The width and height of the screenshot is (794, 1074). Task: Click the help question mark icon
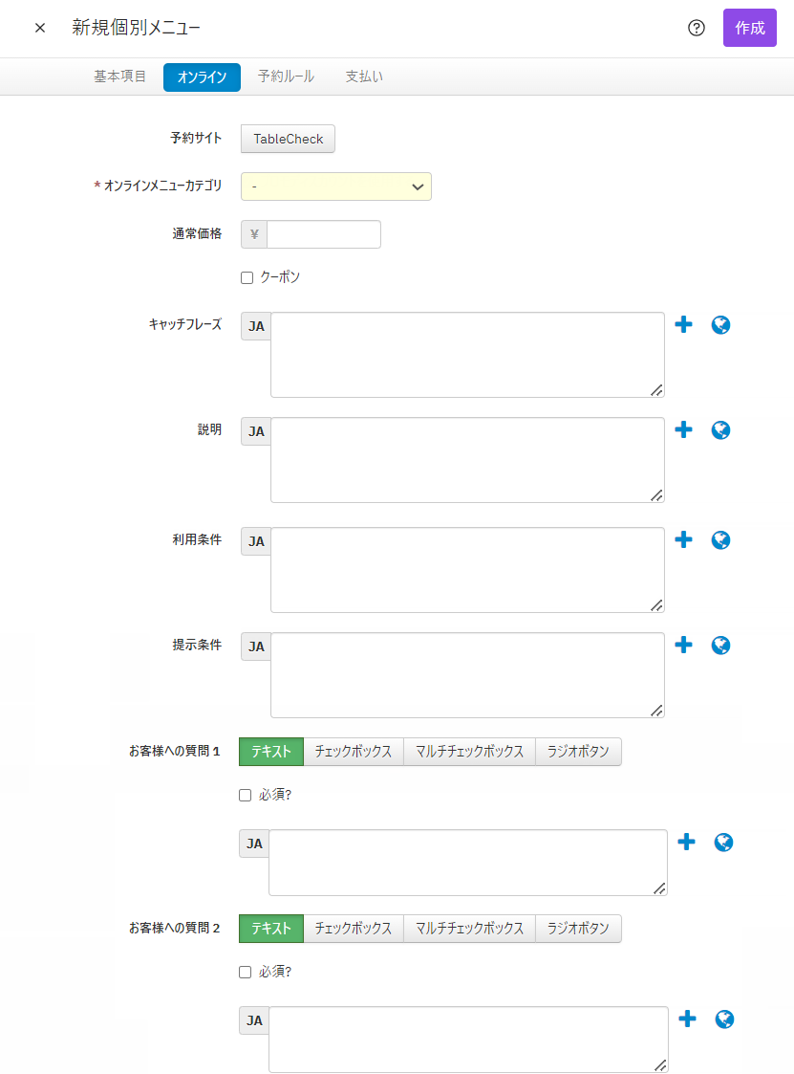click(697, 28)
